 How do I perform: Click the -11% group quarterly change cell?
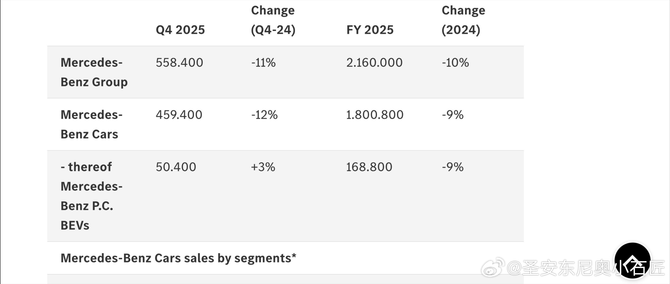point(263,63)
